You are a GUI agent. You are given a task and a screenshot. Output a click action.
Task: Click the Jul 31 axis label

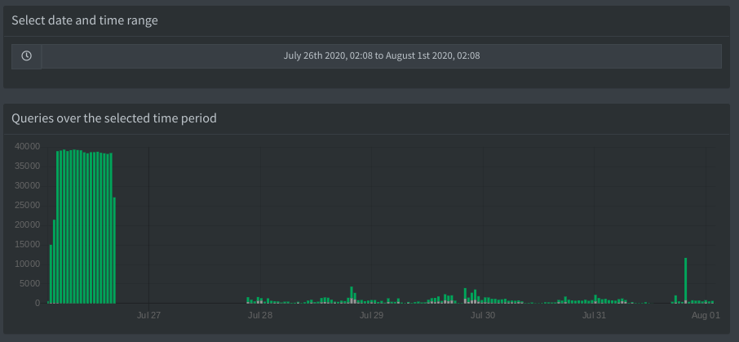(595, 316)
